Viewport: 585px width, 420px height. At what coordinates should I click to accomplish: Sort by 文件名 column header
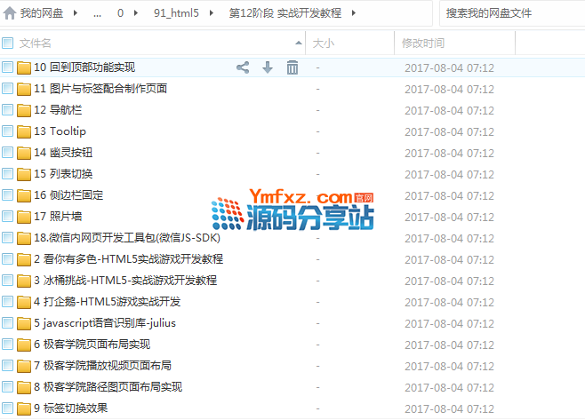click(x=36, y=43)
